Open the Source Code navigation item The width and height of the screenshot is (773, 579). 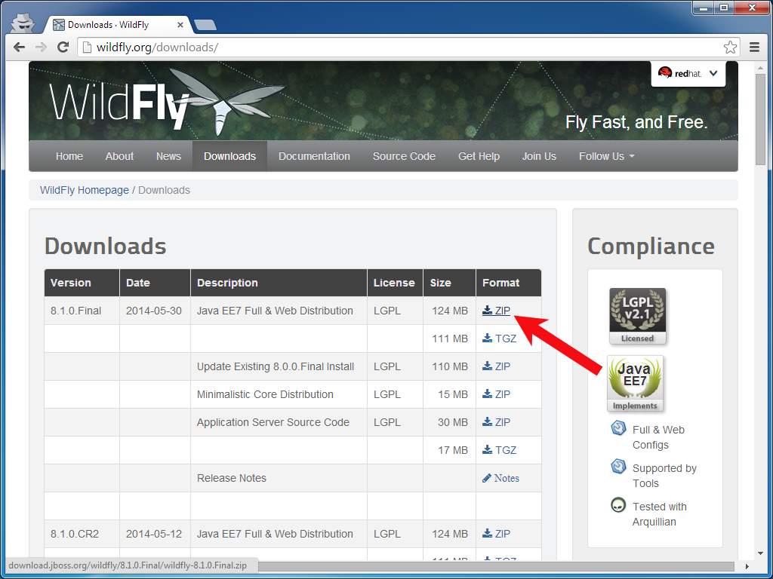(x=405, y=156)
